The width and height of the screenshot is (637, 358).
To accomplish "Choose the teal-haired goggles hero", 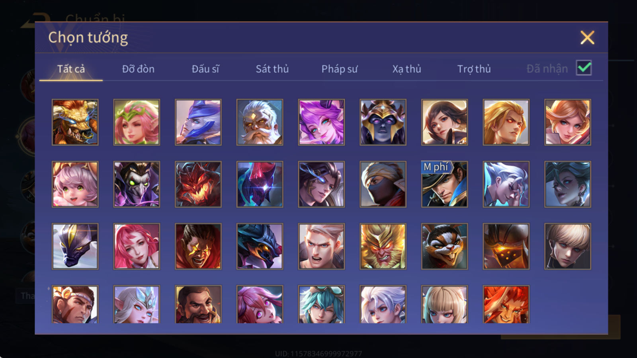I will pos(321,304).
